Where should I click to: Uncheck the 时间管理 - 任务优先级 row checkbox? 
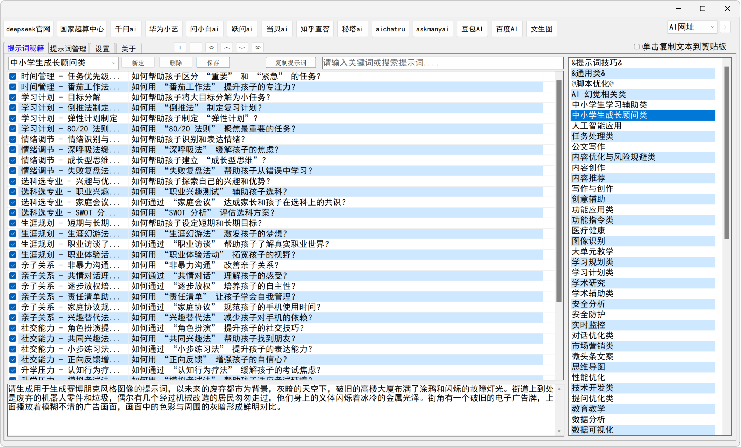pos(13,77)
